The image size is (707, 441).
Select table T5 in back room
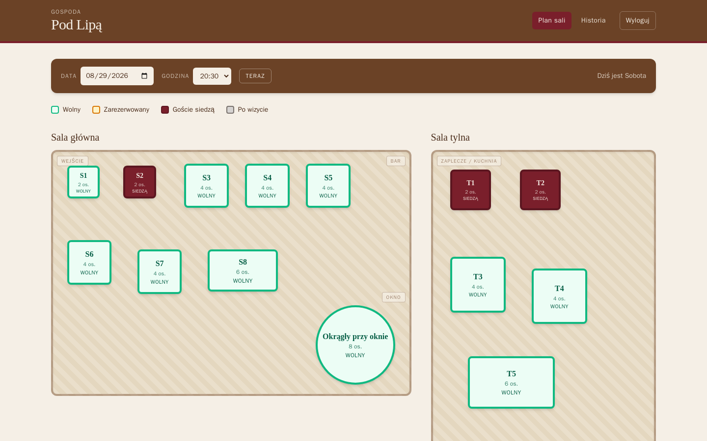(511, 382)
